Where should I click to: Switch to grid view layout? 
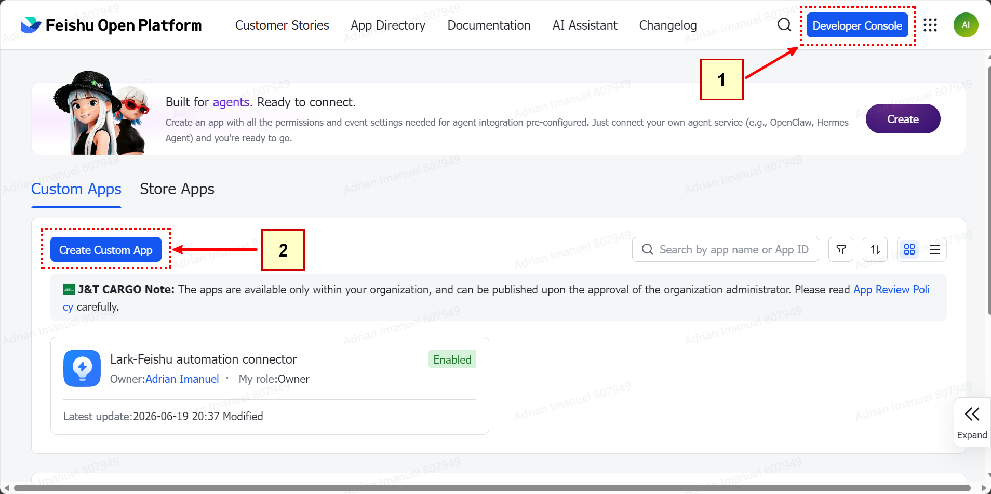coord(909,249)
